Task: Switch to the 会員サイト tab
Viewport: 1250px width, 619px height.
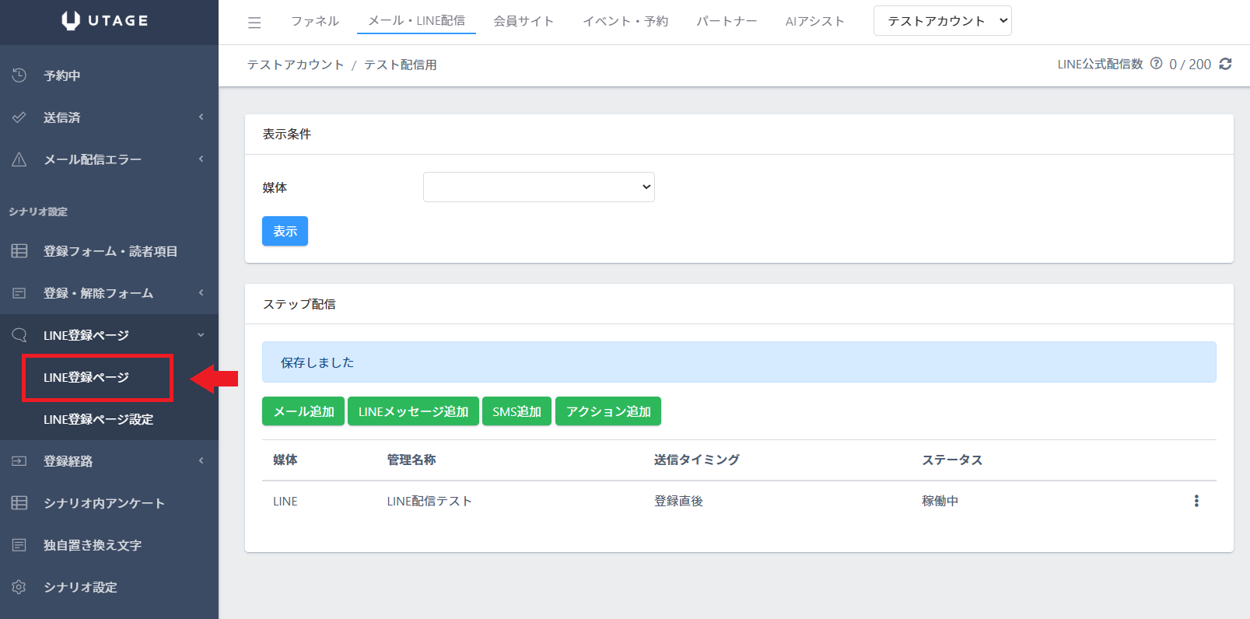Action: click(x=523, y=21)
